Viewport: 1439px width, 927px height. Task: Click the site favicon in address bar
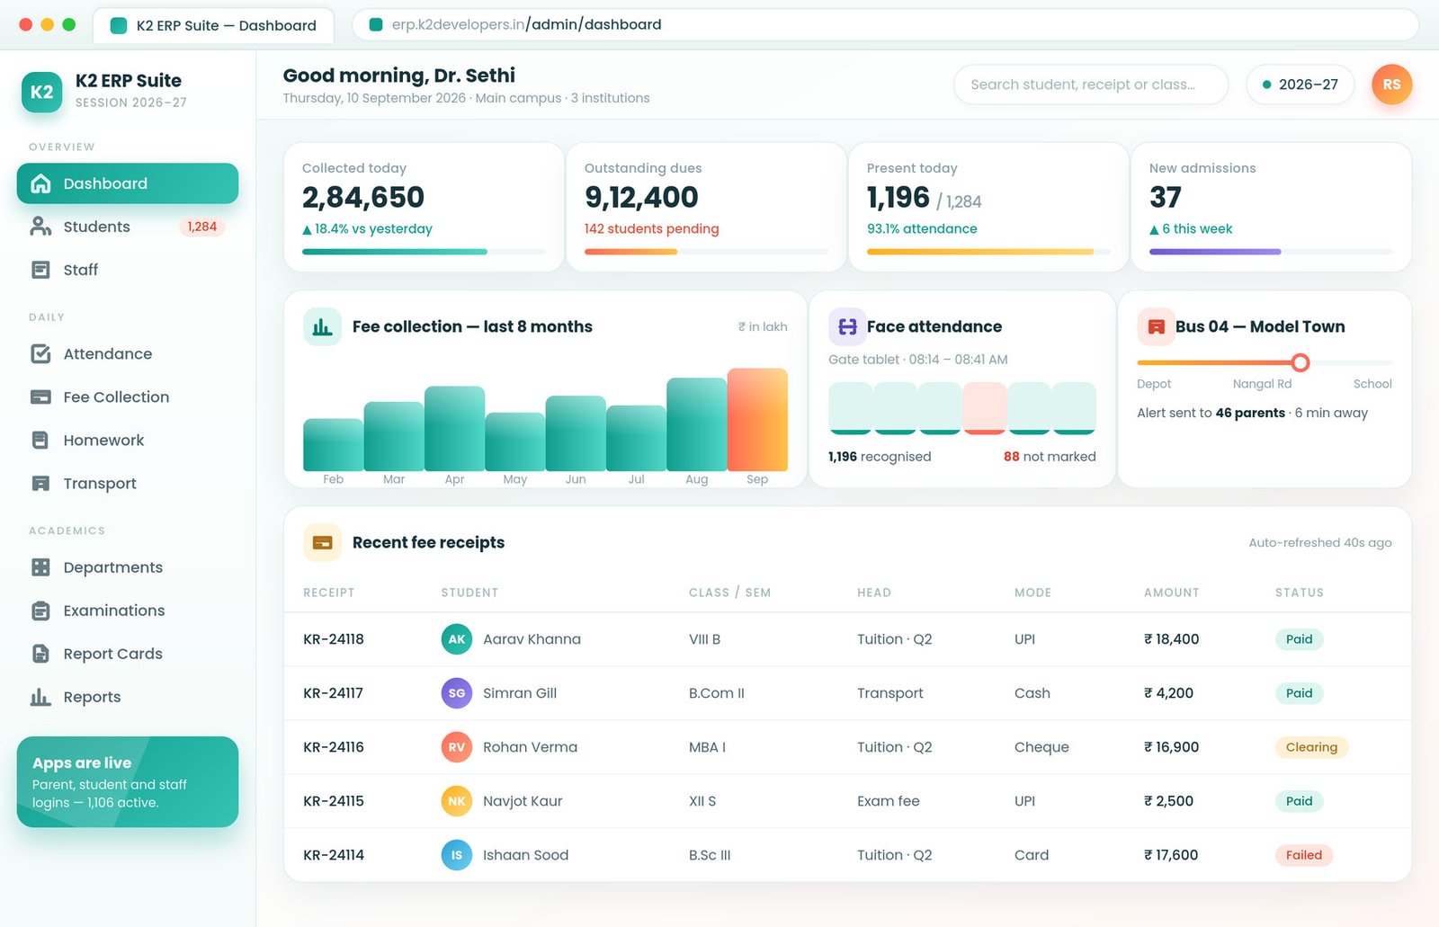377,25
